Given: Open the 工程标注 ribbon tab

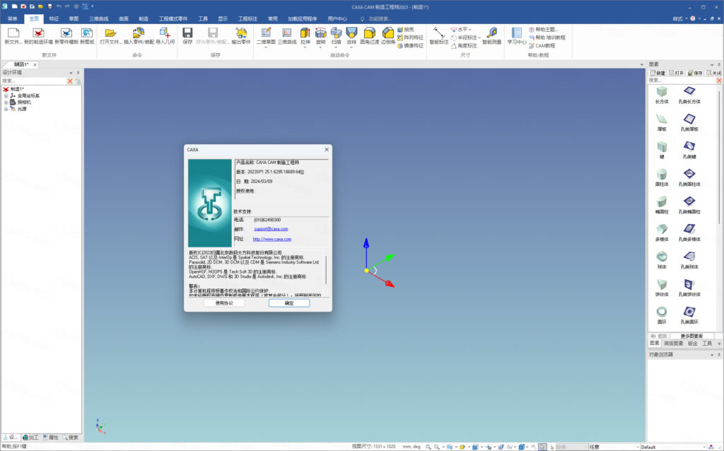Looking at the screenshot, I should 247,18.
